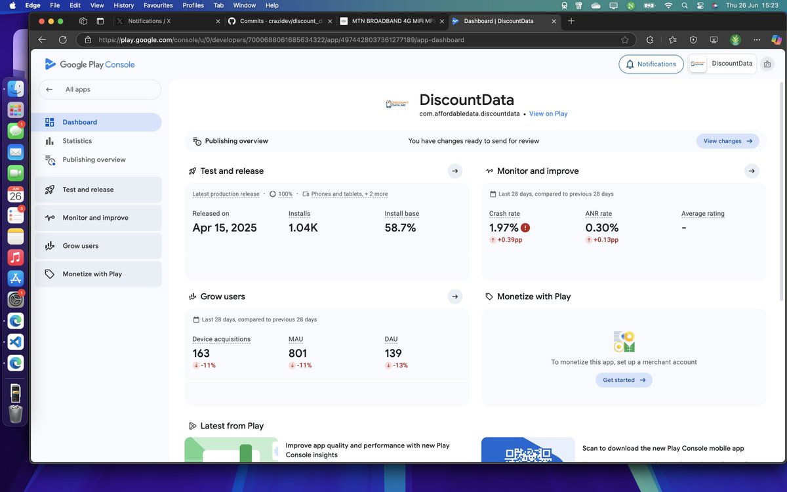The height and width of the screenshot is (492, 787).
Task: Open a new browser tab
Action: 571,21
